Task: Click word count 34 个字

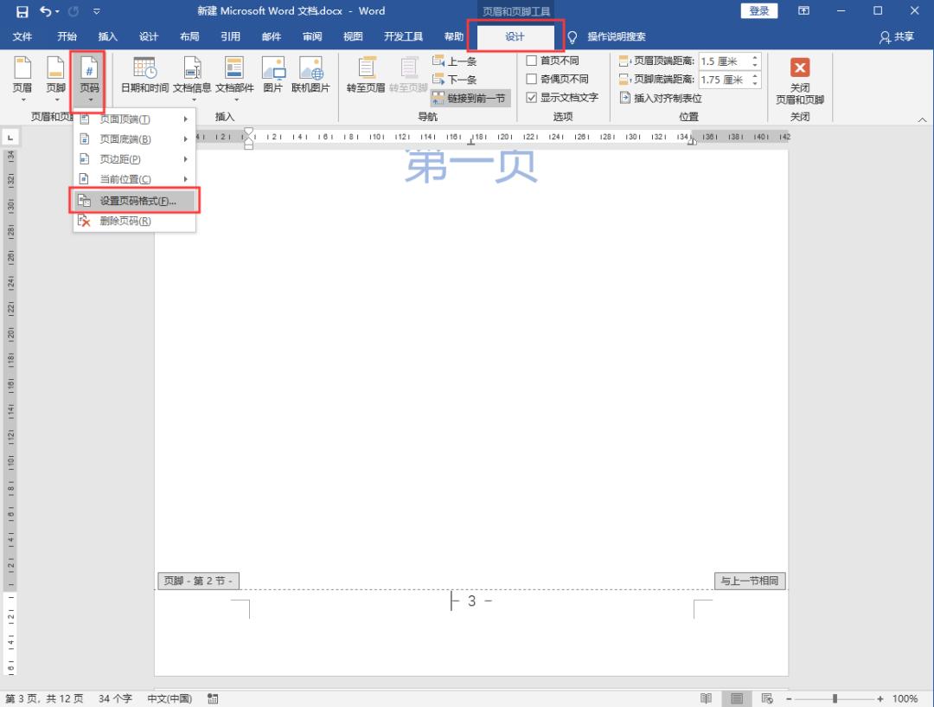Action: point(115,698)
